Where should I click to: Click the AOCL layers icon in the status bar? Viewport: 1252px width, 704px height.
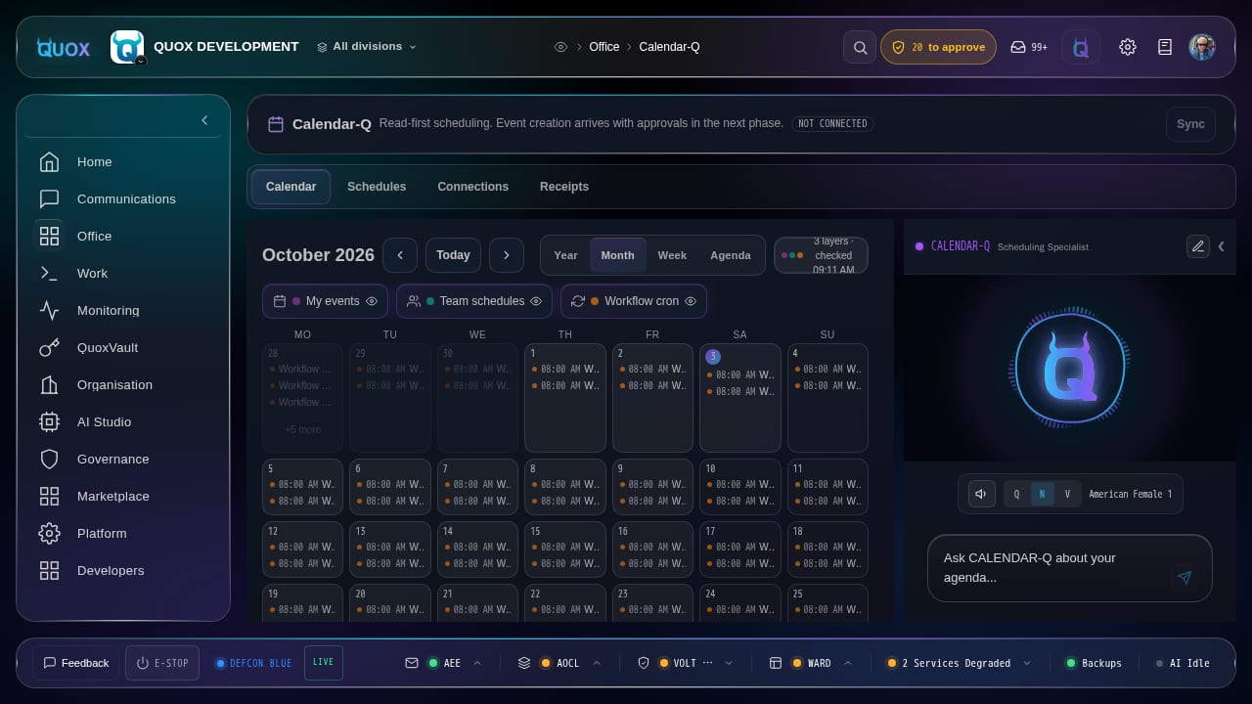coord(524,663)
